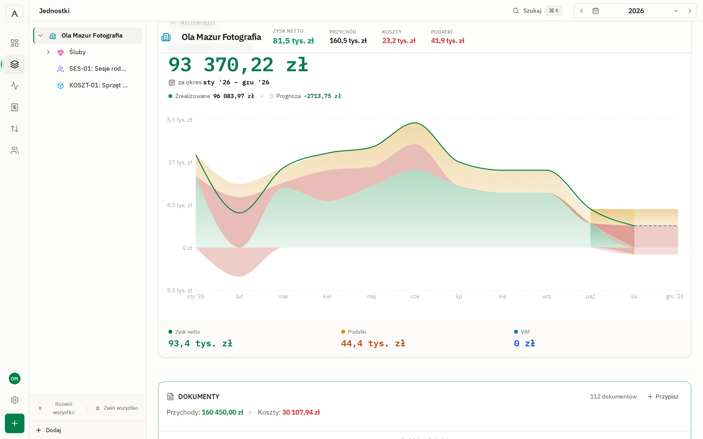Click the Podatki 44,4 tys. zł summary

click(373, 339)
